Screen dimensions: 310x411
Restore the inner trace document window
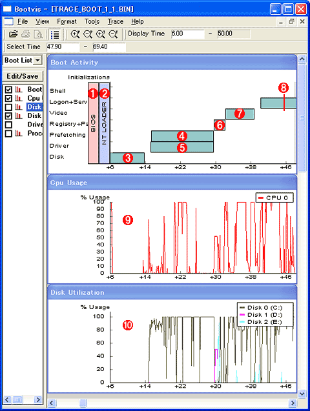(x=291, y=22)
